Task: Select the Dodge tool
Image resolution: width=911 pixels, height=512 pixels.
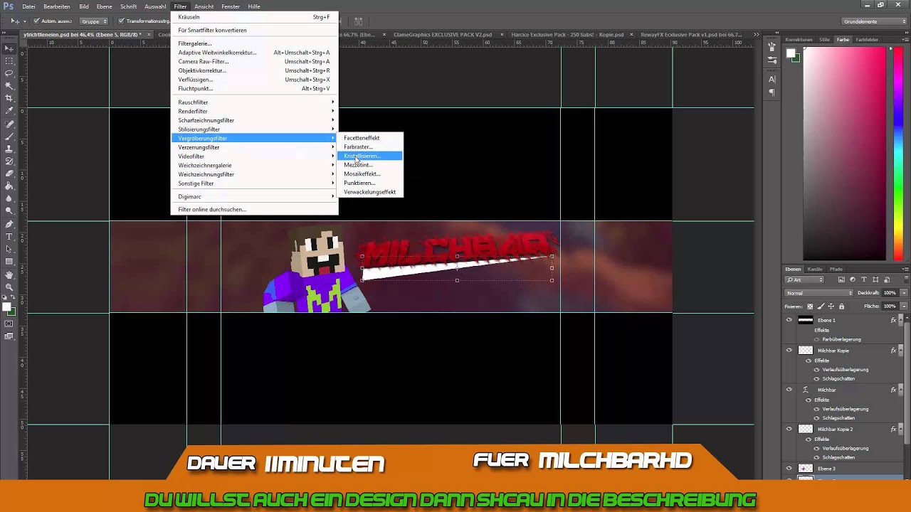Action: pos(9,211)
